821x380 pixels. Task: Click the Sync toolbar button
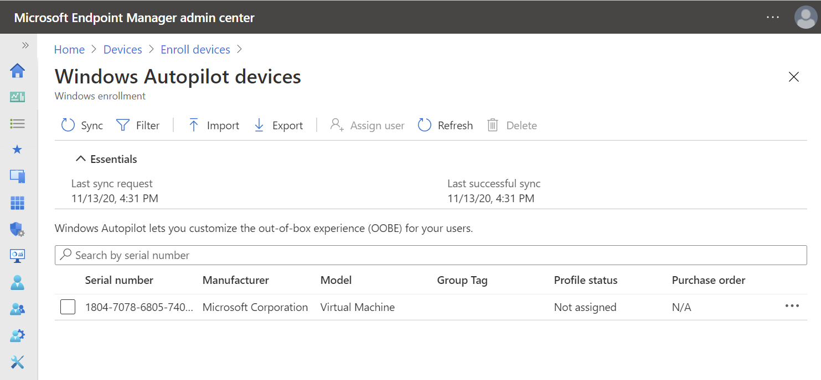82,125
